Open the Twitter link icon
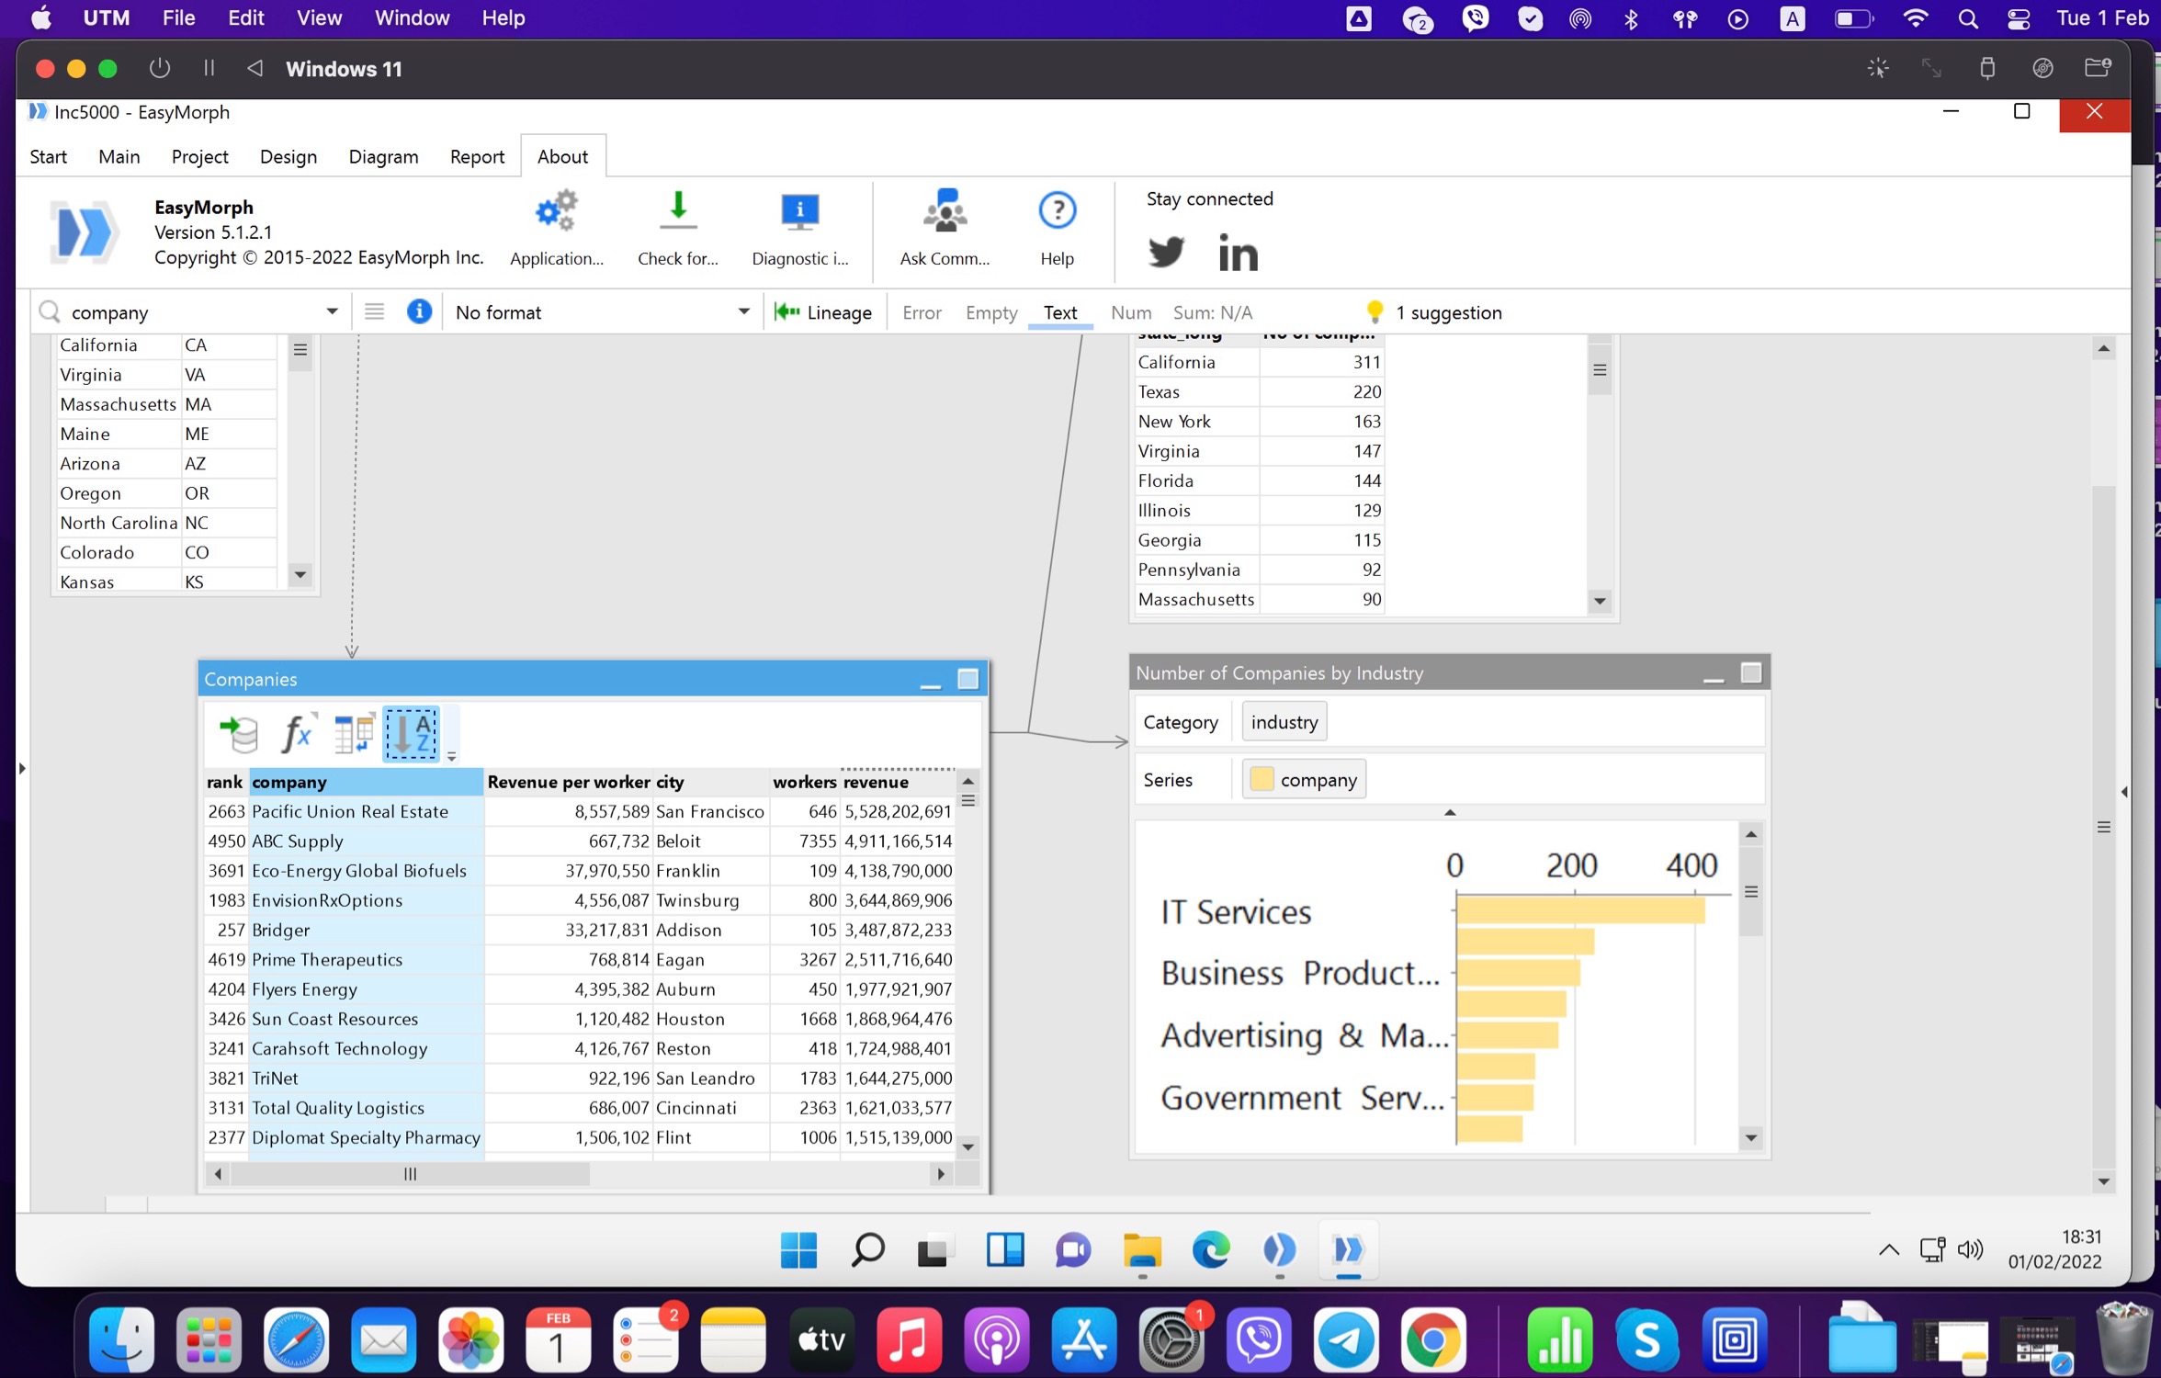 click(1166, 252)
